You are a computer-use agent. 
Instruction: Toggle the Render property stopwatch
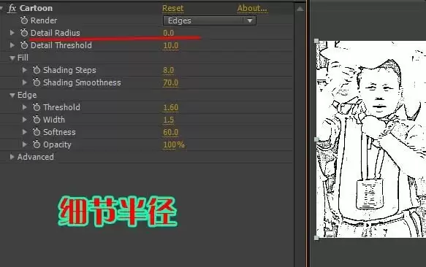pyautogui.click(x=24, y=20)
